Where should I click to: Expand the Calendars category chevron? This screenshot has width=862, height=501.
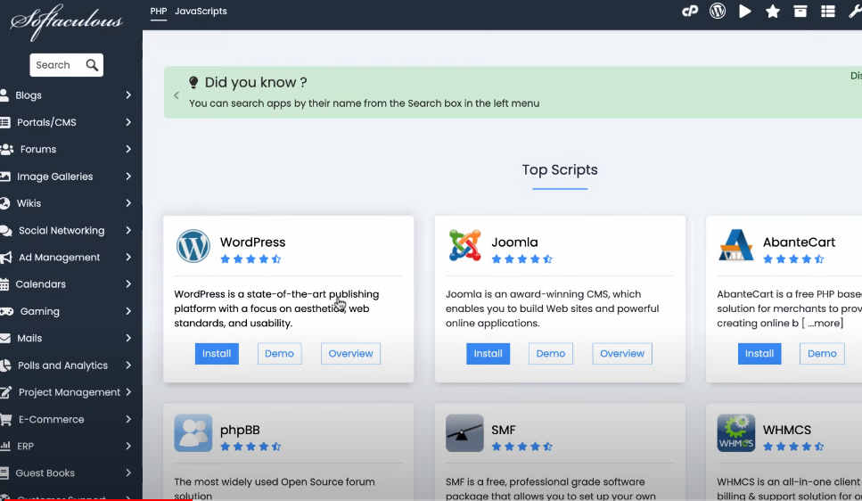tap(128, 283)
